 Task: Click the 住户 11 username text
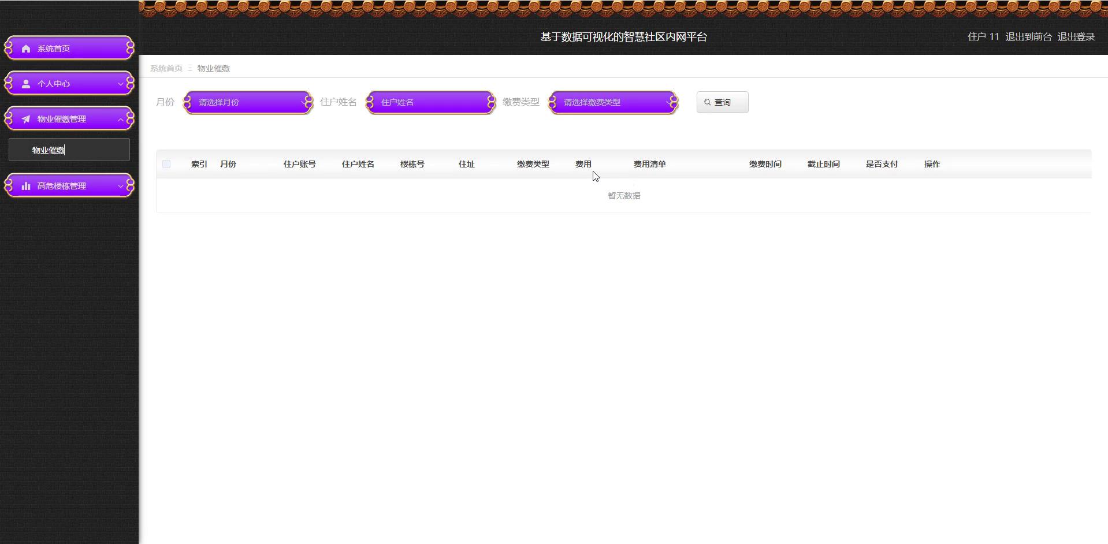[983, 37]
